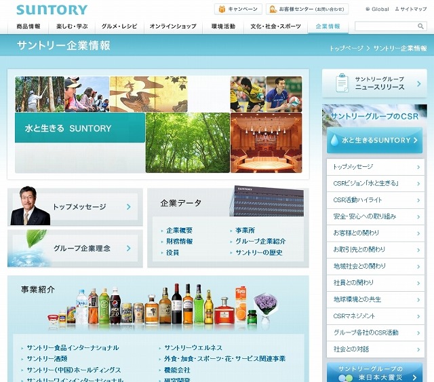Click the キャンペーン button
This screenshot has width=434, height=382.
(x=238, y=9)
